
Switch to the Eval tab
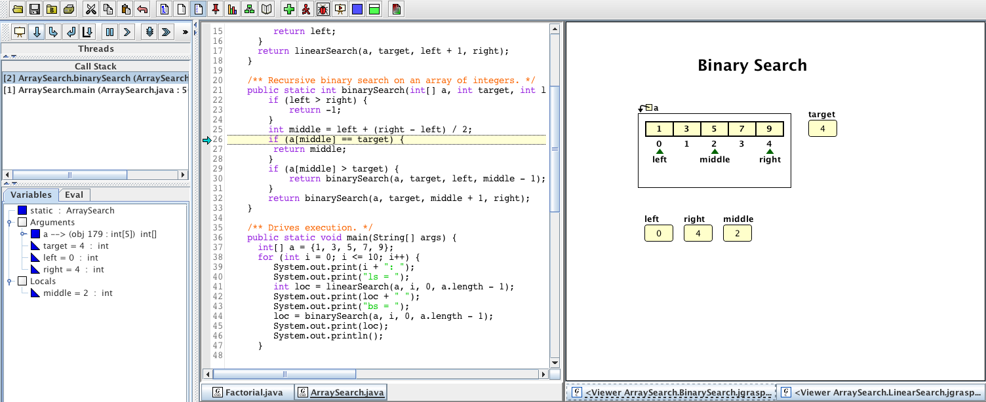[x=74, y=194]
